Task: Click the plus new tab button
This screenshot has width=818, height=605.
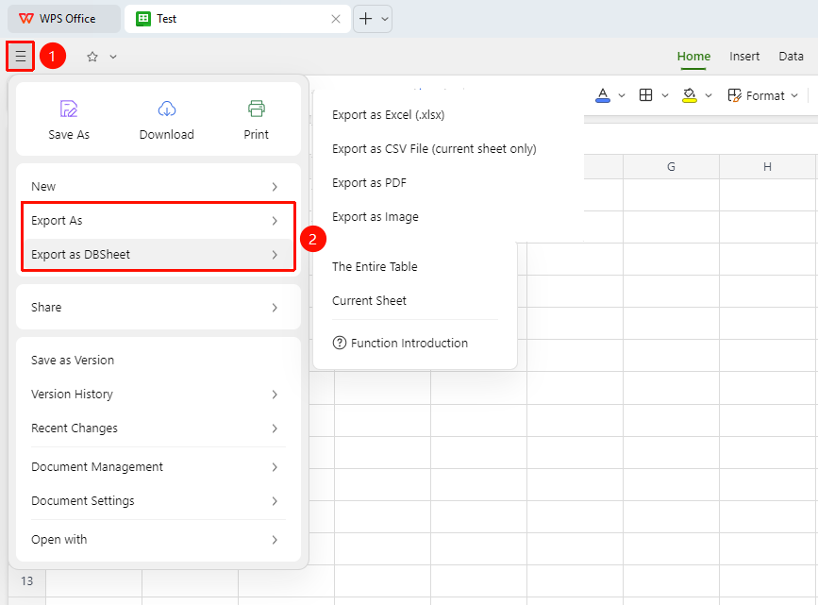Action: 366,19
